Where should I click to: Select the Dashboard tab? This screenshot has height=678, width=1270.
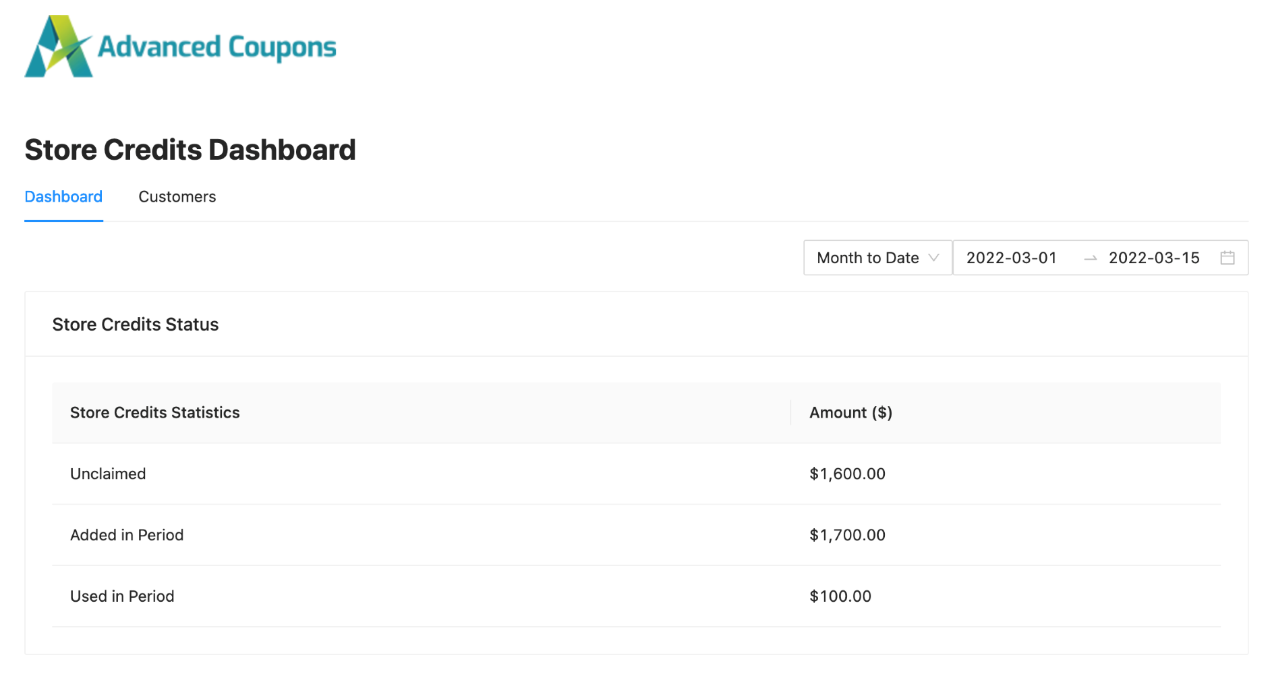point(63,197)
